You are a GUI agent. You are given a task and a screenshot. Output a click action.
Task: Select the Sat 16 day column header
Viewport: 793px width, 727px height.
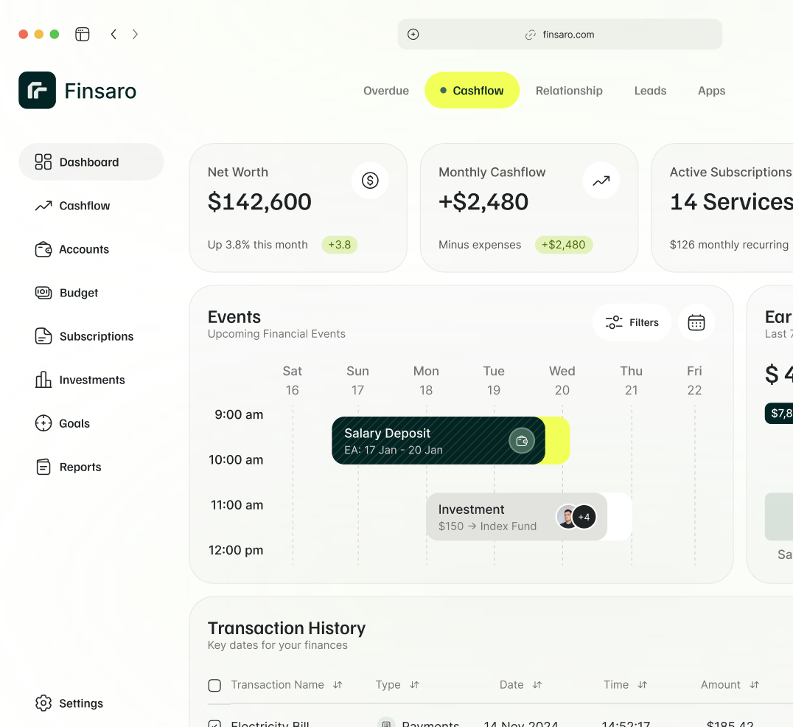293,380
